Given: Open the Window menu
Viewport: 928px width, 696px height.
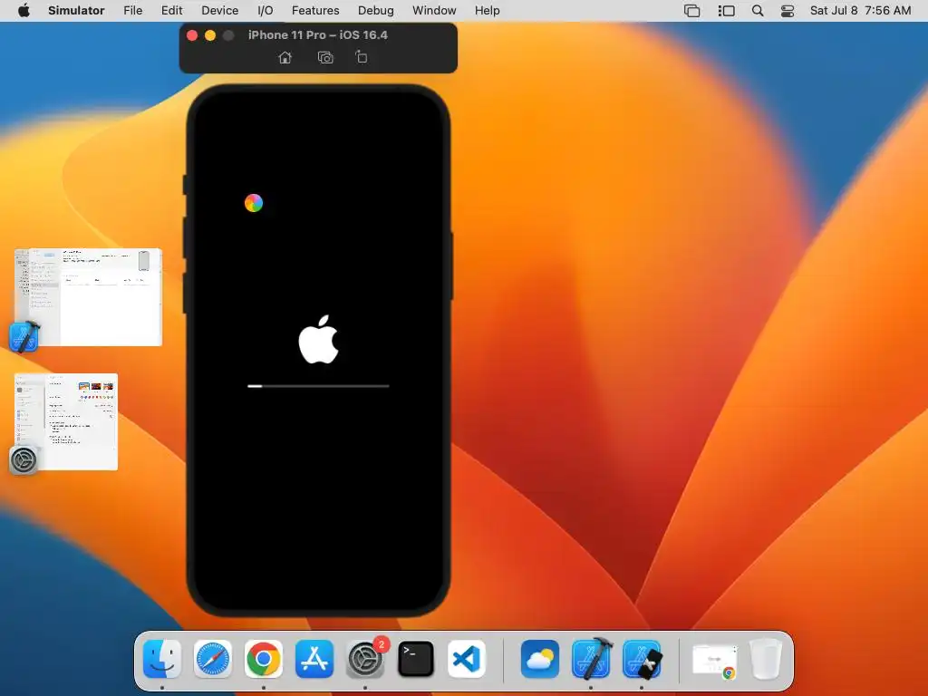Looking at the screenshot, I should tap(434, 11).
